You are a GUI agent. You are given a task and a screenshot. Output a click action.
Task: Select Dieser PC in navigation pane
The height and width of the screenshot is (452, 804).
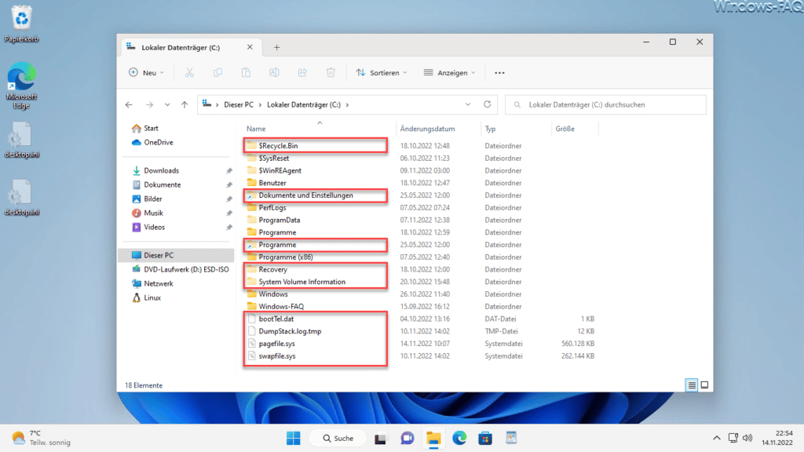[176, 255]
